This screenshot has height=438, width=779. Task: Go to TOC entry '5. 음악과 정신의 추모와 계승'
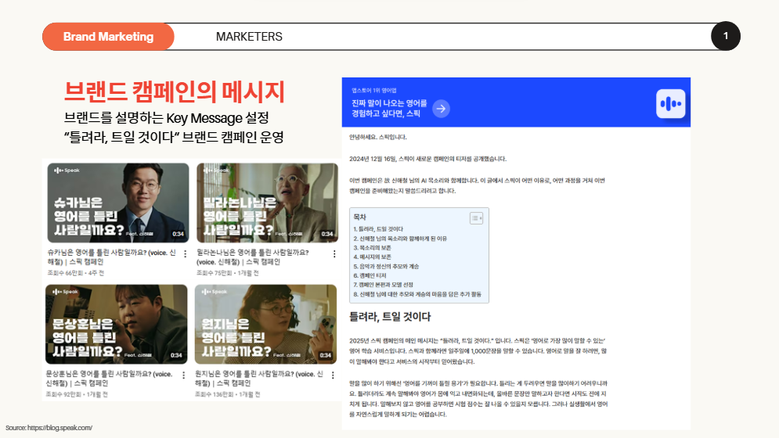coord(386,266)
